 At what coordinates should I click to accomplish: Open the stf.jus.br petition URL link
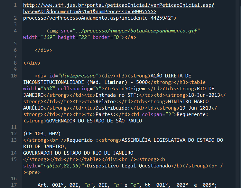tap(119, 8)
